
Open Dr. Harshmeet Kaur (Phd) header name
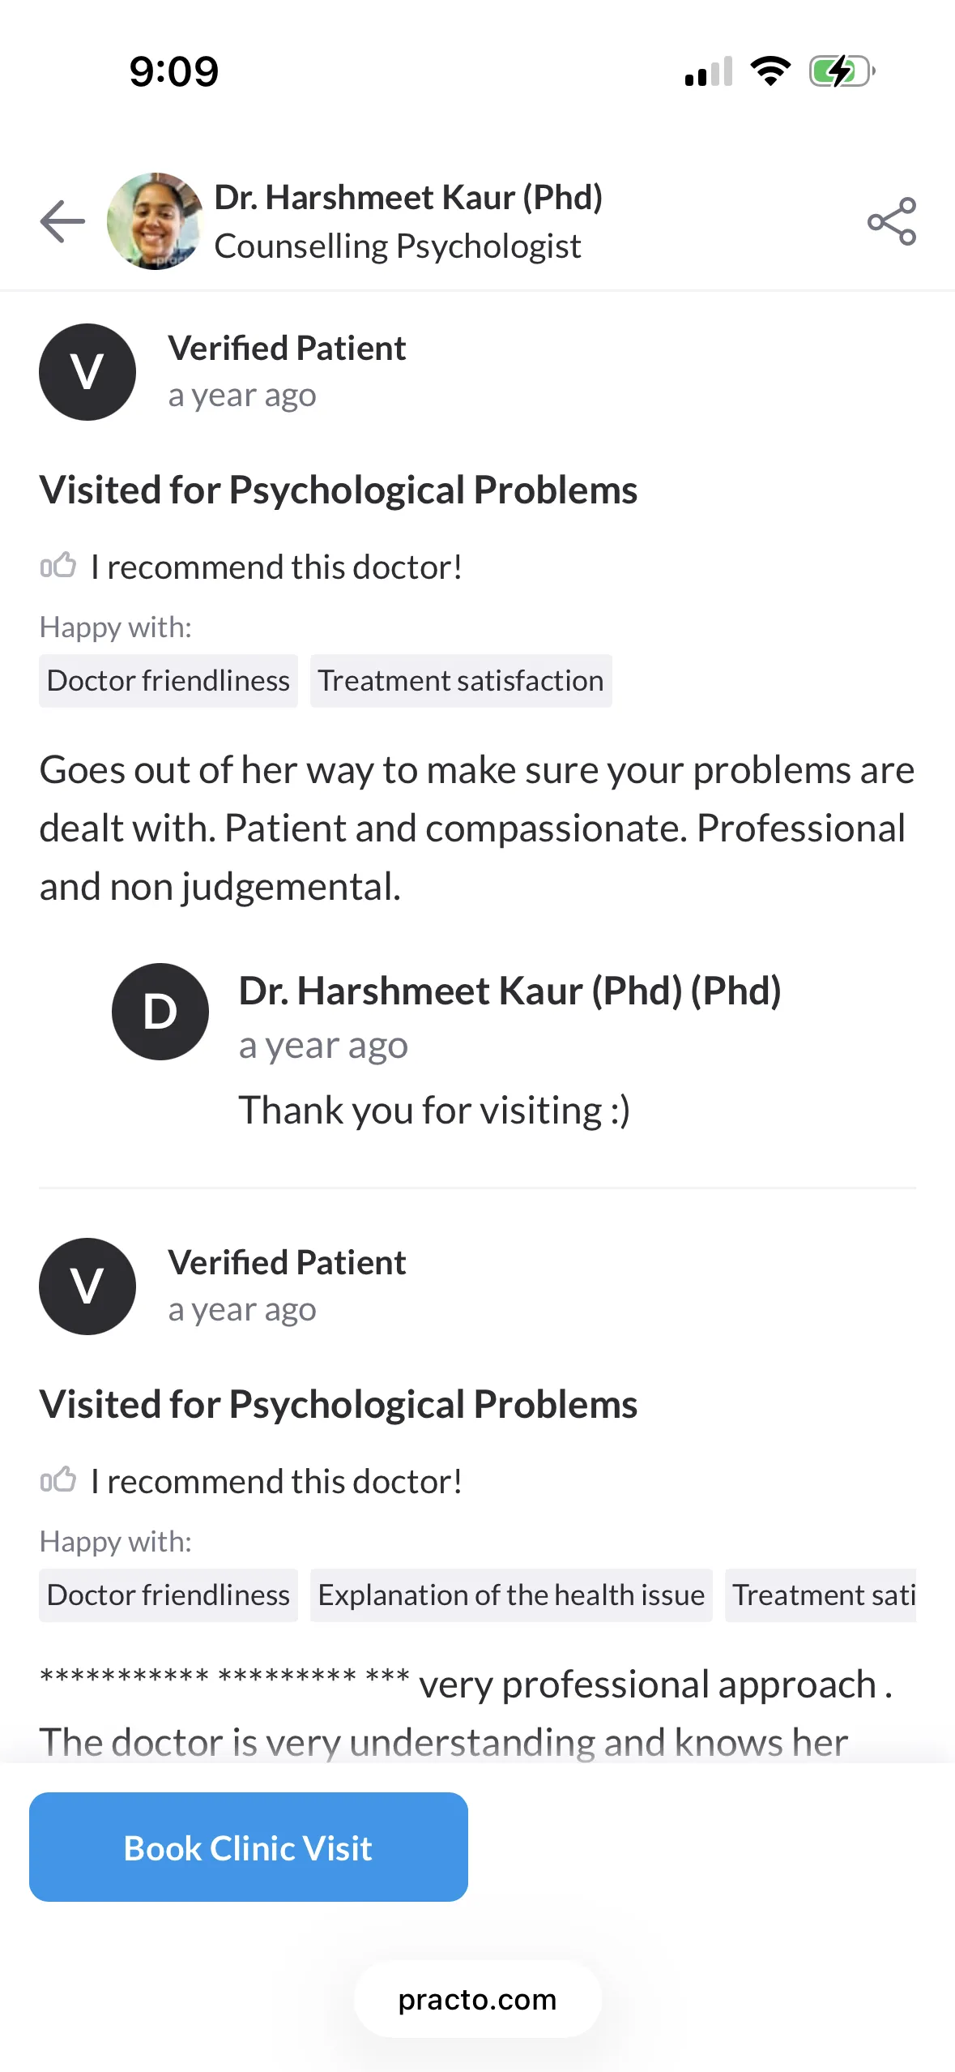point(408,197)
